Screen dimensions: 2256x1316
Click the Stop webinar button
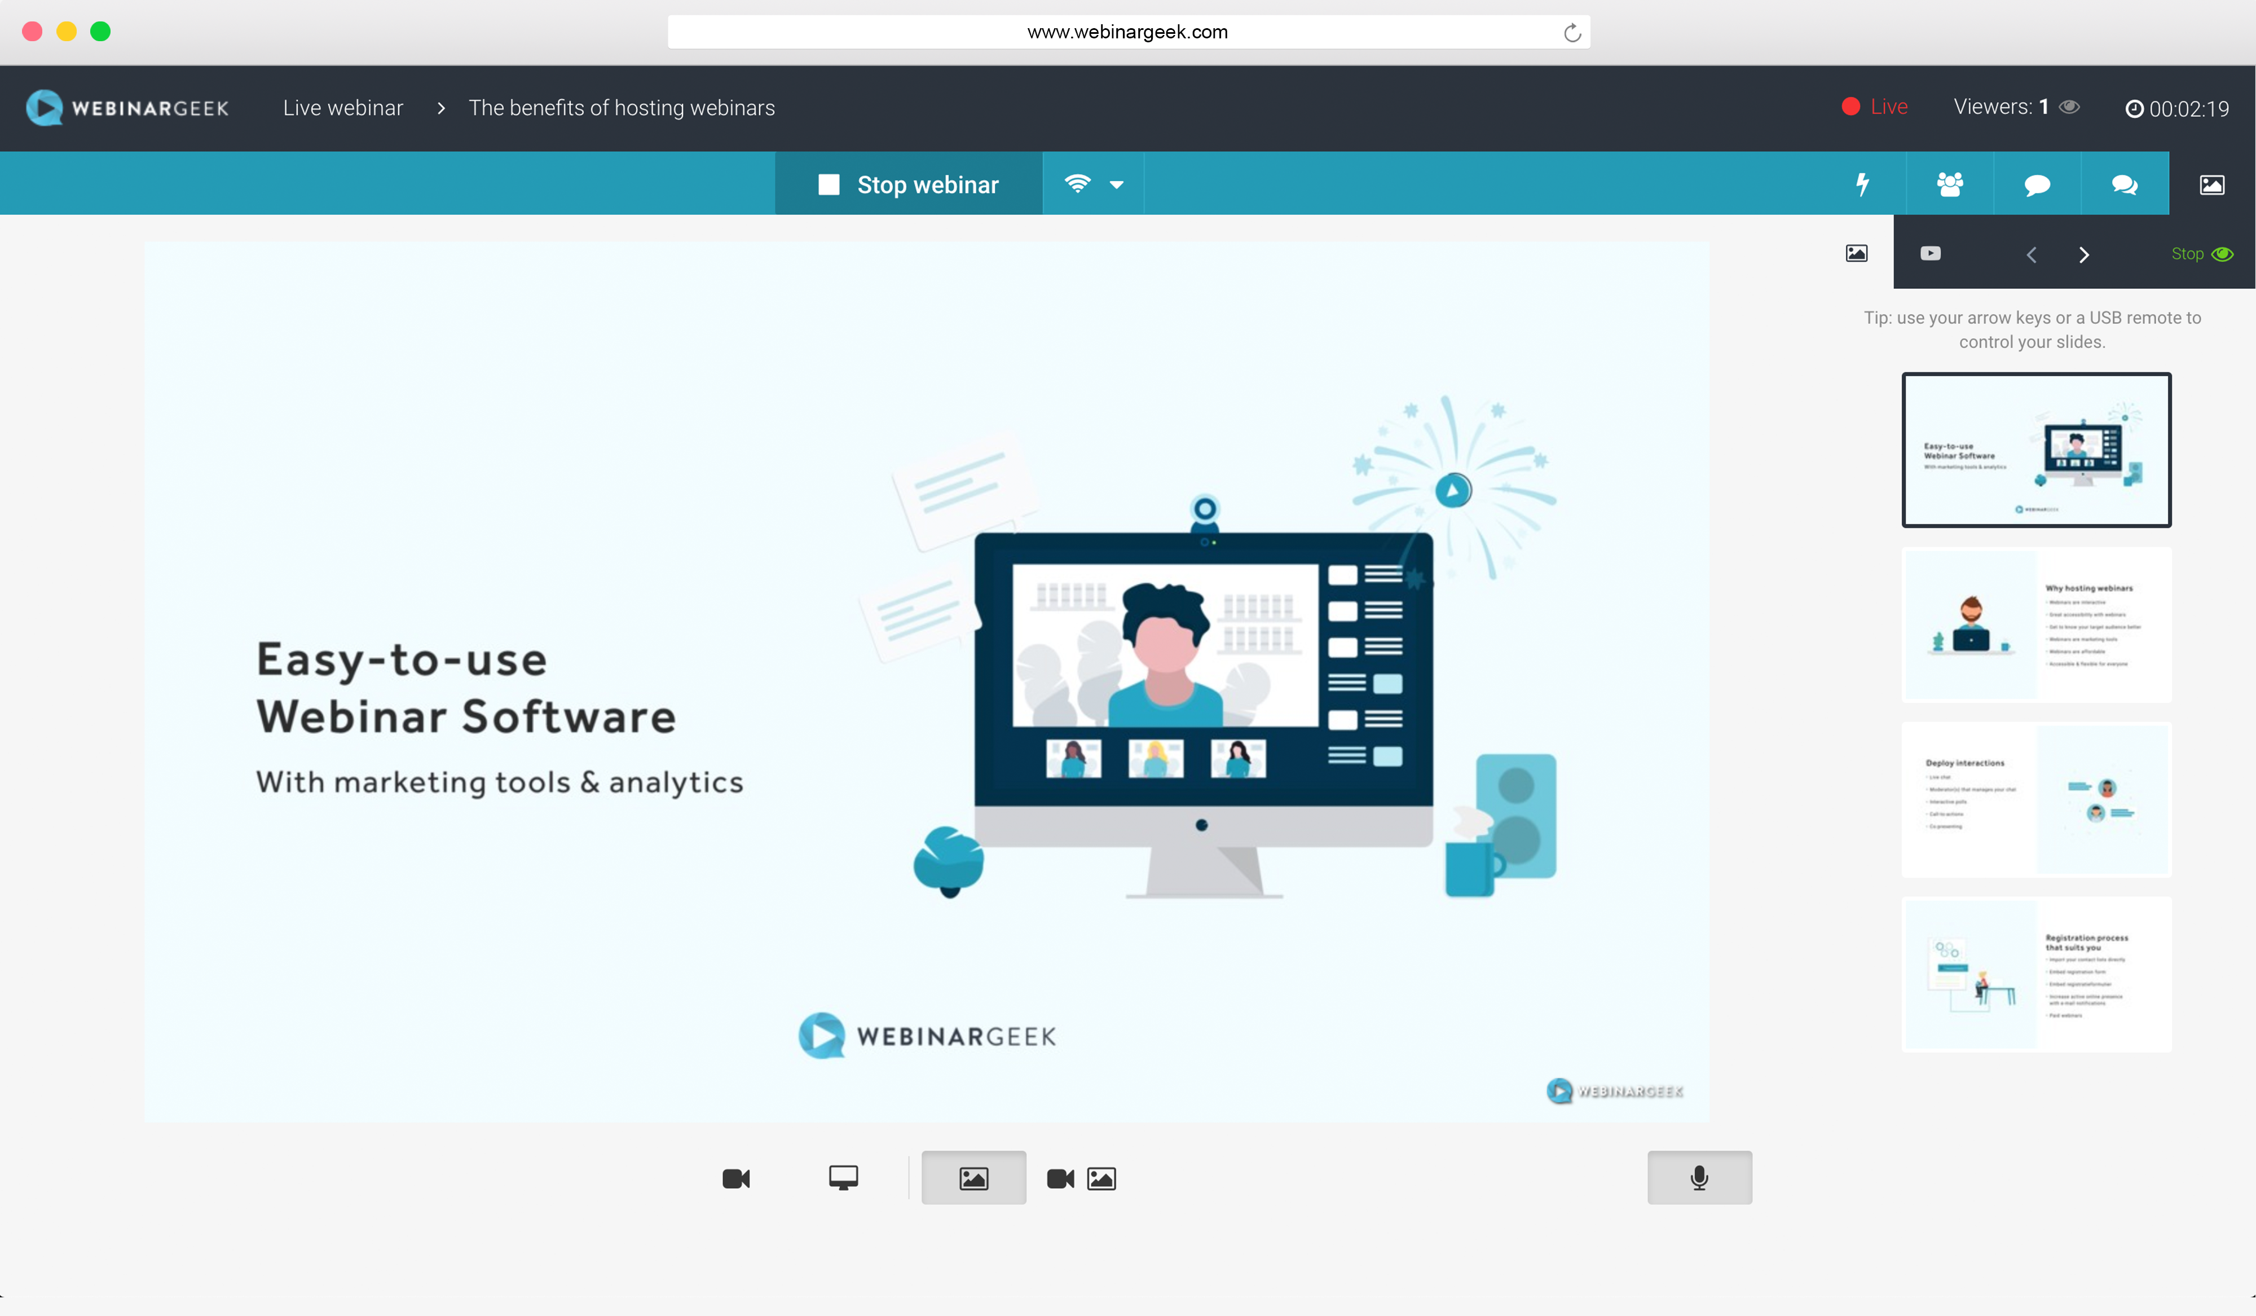pyautogui.click(x=909, y=183)
